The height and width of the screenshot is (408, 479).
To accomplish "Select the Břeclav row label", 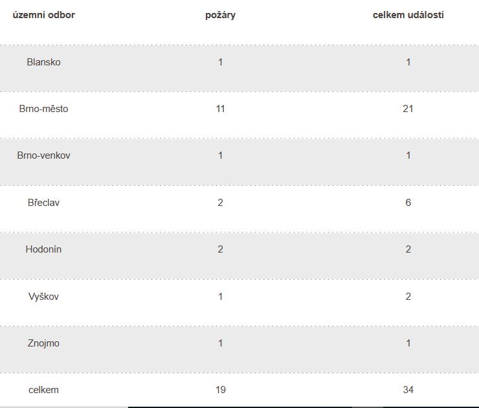I will pos(43,203).
